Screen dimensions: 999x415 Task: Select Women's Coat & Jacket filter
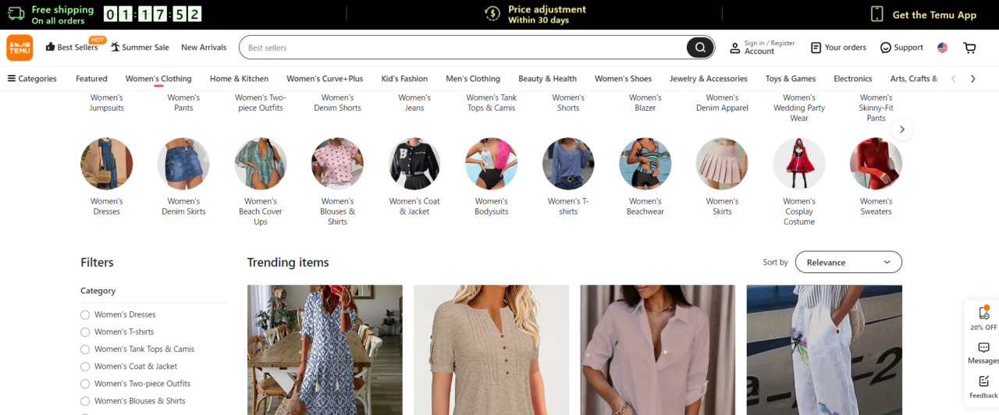85,366
